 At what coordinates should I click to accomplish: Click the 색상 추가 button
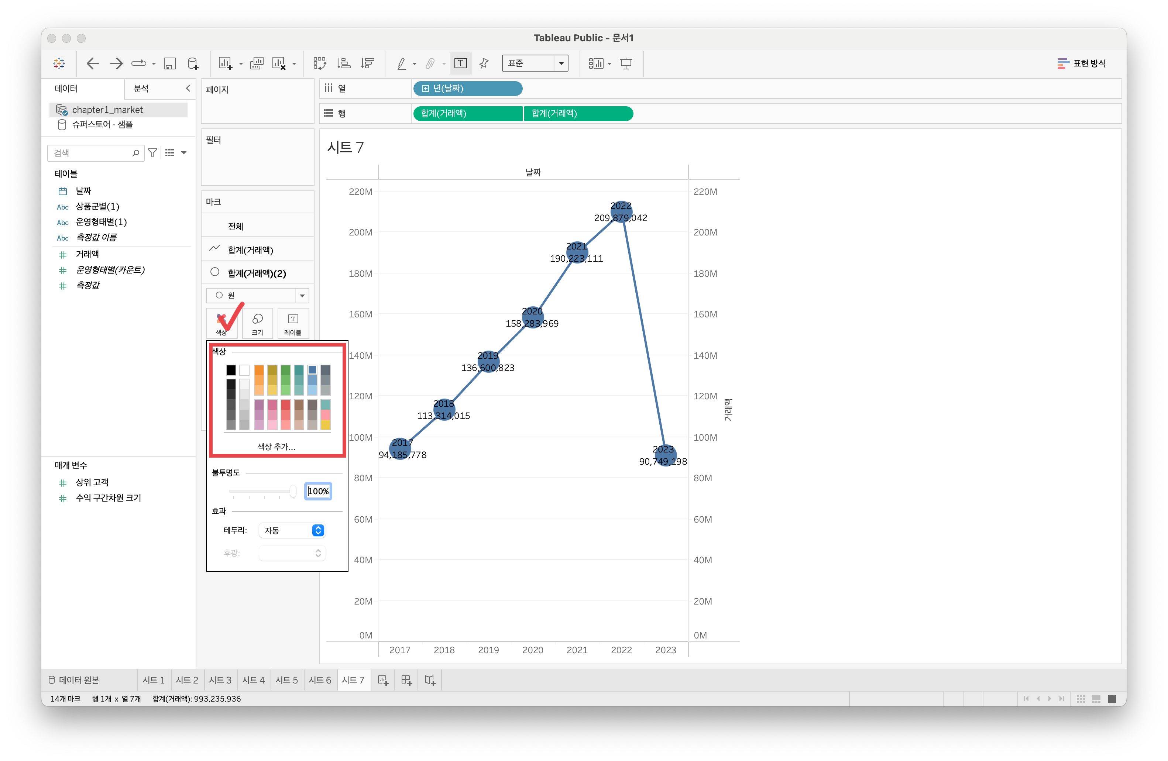[x=277, y=447]
